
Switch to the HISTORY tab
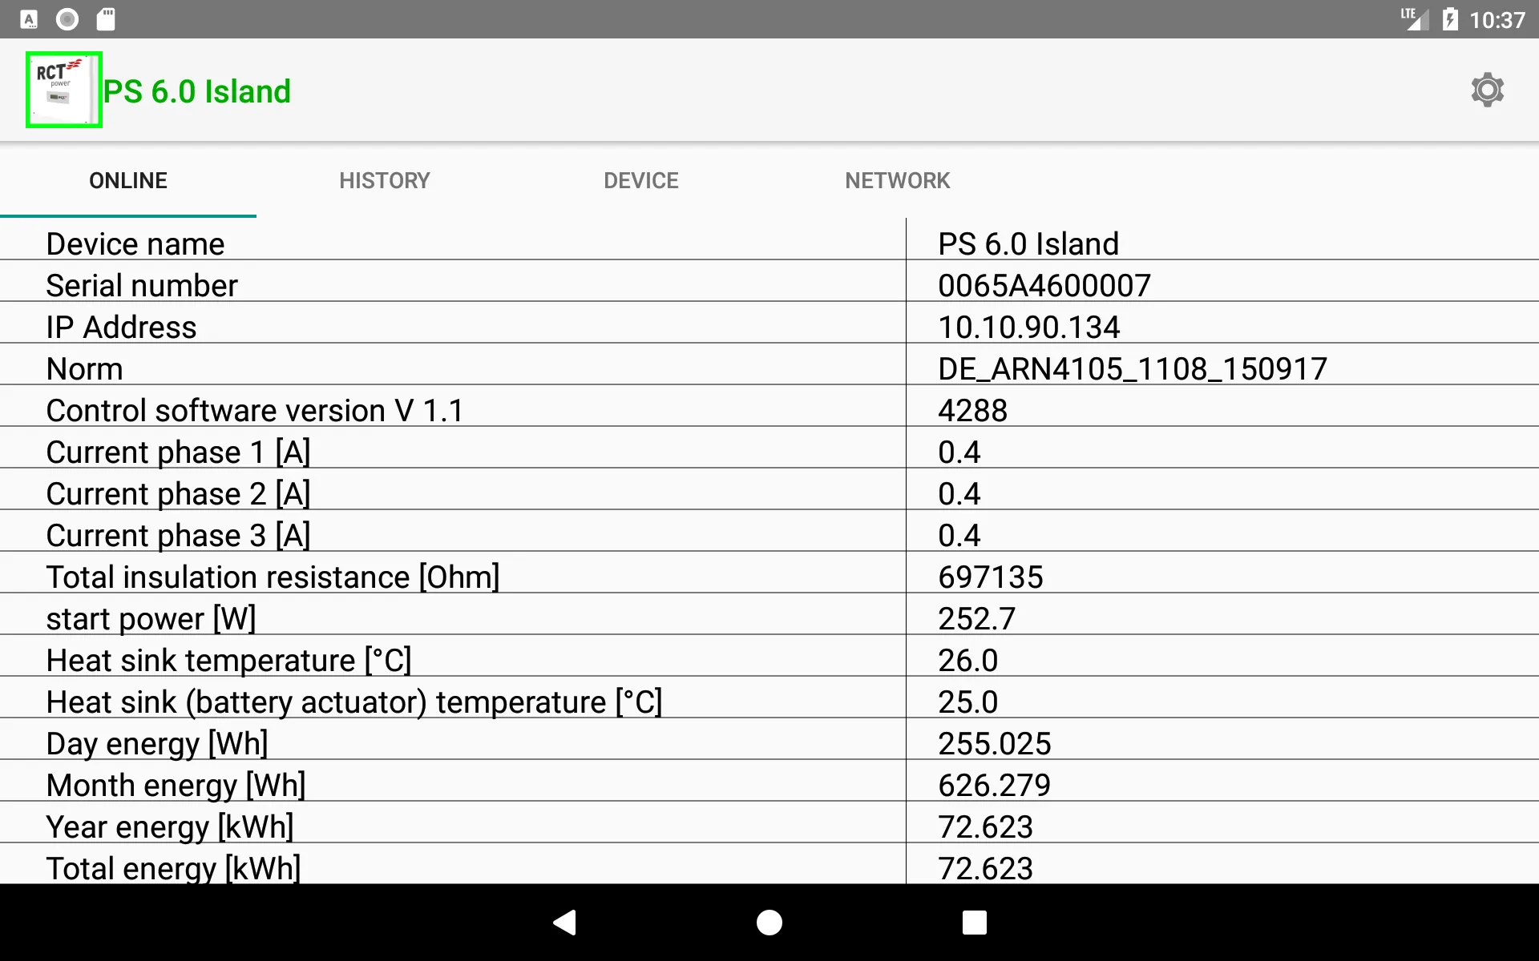pos(385,180)
